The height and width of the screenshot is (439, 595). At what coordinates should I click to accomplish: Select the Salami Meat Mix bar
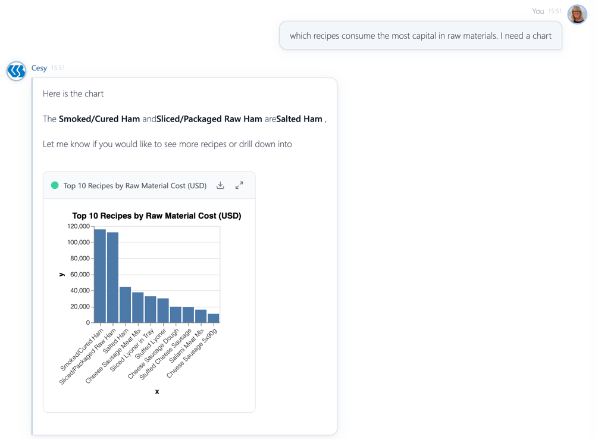(201, 316)
